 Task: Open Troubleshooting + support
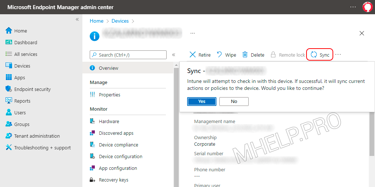[38, 148]
